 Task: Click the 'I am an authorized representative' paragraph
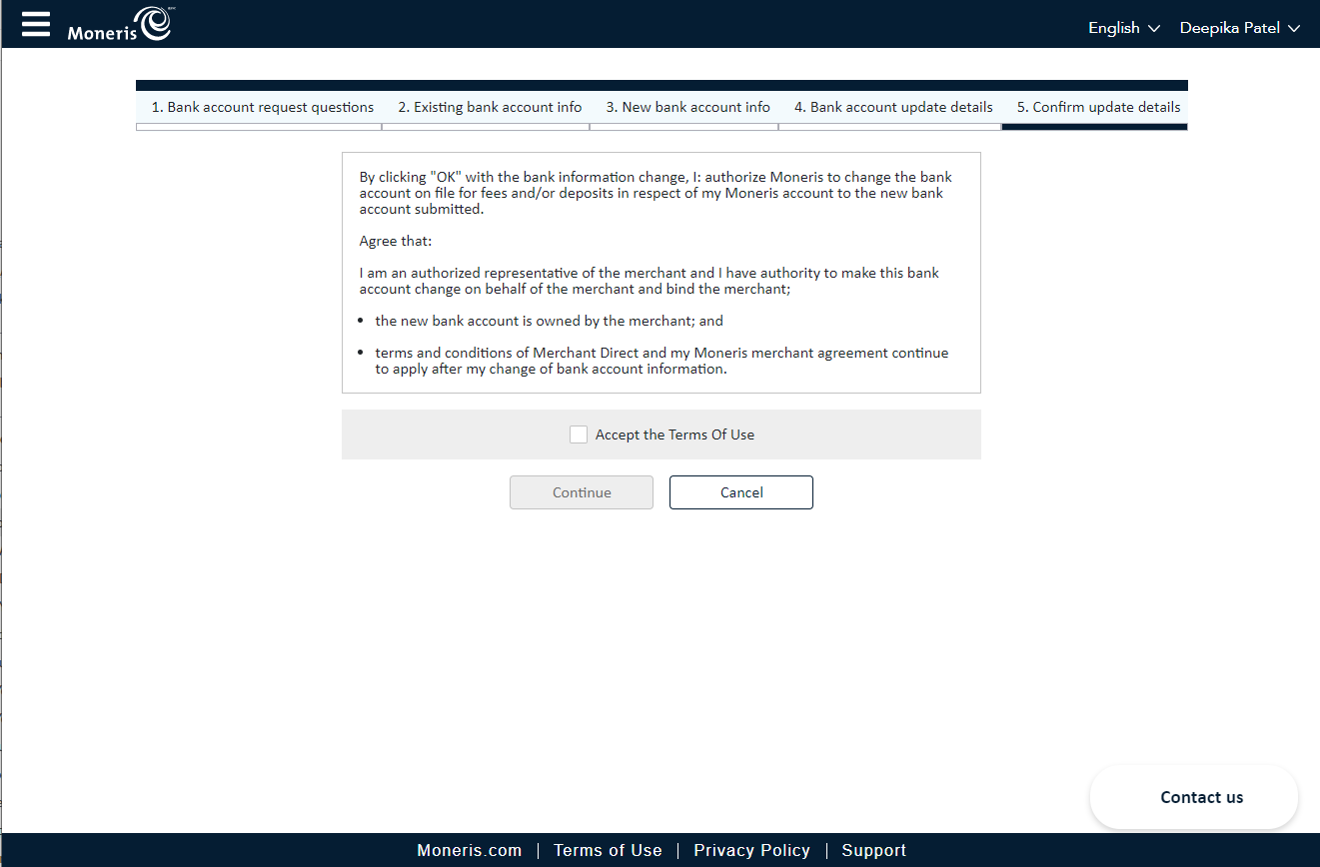coord(650,281)
